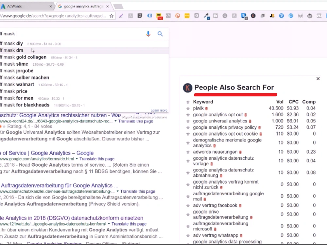This screenshot has width=327, height=245.
Task: Toggle the star in Keyword header row
Action: coord(188,102)
